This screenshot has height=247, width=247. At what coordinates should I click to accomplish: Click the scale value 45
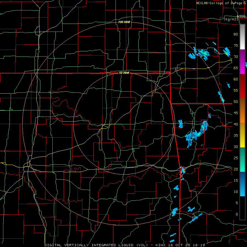pos(236,113)
